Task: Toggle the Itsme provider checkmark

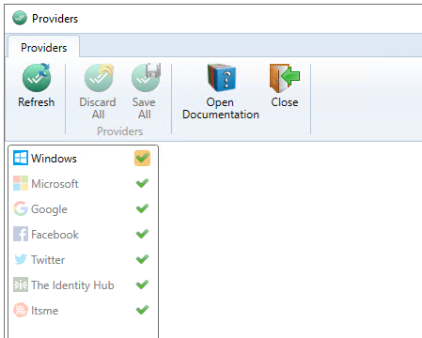Action: (x=142, y=310)
